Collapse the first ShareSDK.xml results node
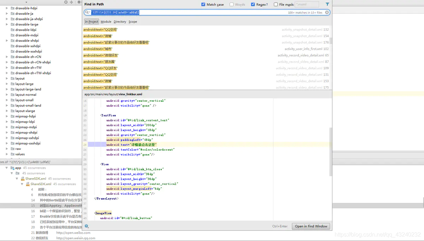 click(x=17, y=179)
